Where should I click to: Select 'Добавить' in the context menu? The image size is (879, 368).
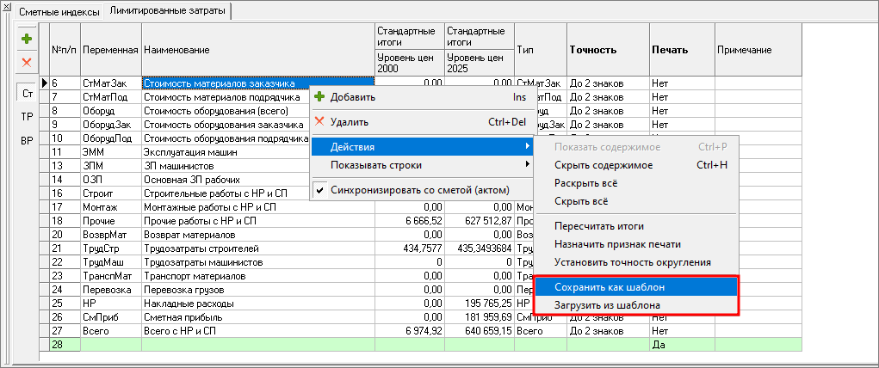pyautogui.click(x=352, y=97)
